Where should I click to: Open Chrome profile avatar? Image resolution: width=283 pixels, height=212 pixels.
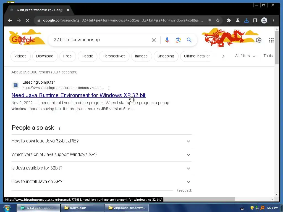click(264, 20)
